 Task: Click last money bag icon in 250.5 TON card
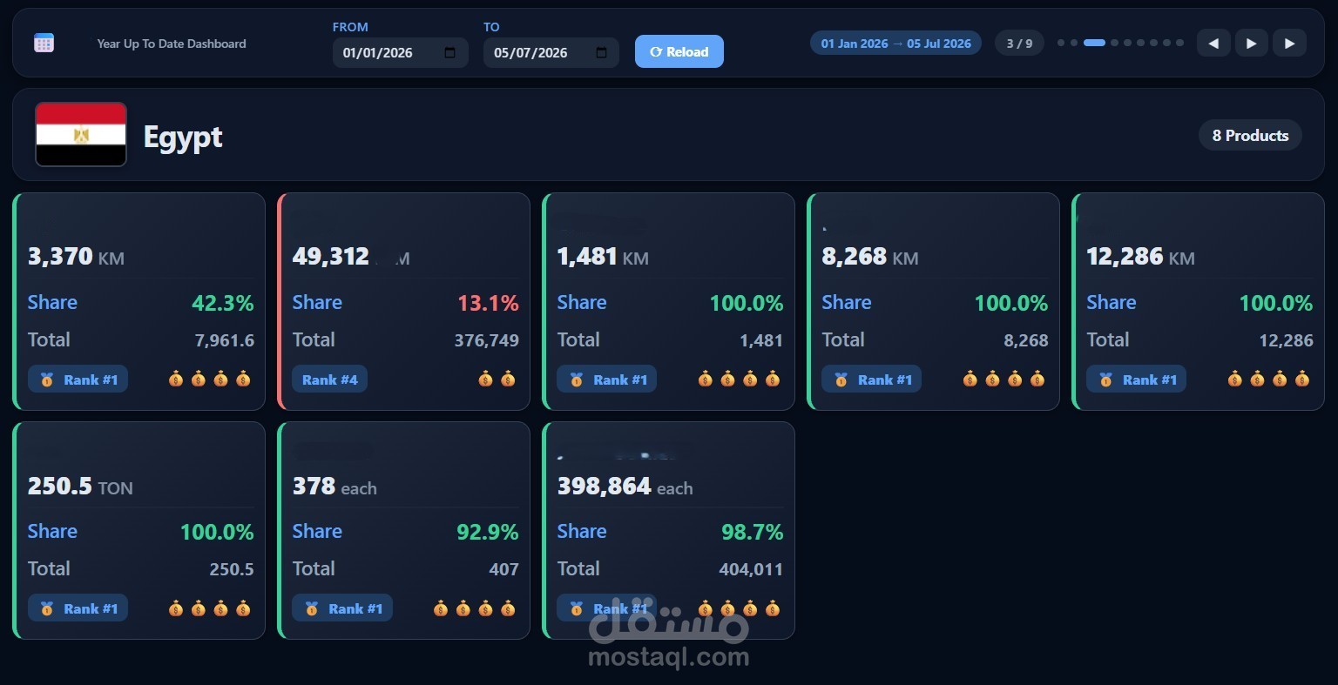point(243,608)
